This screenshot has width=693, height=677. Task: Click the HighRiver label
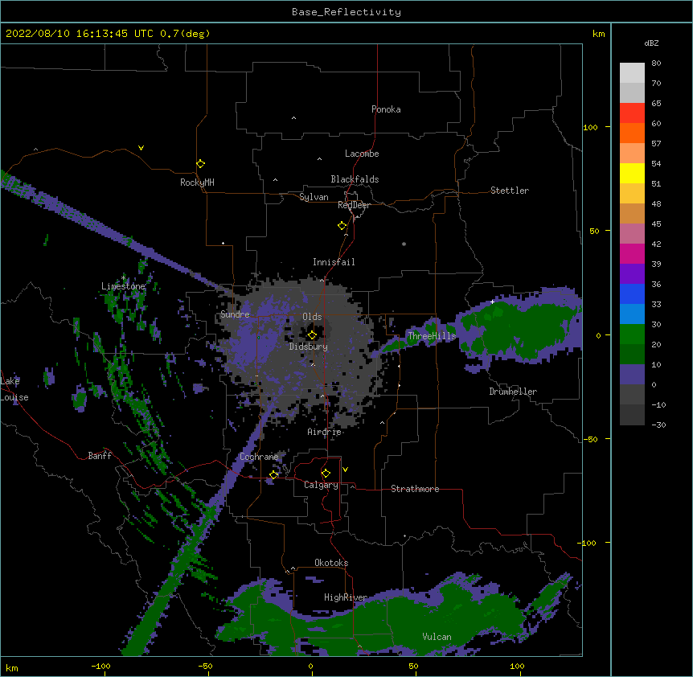pyautogui.click(x=346, y=597)
